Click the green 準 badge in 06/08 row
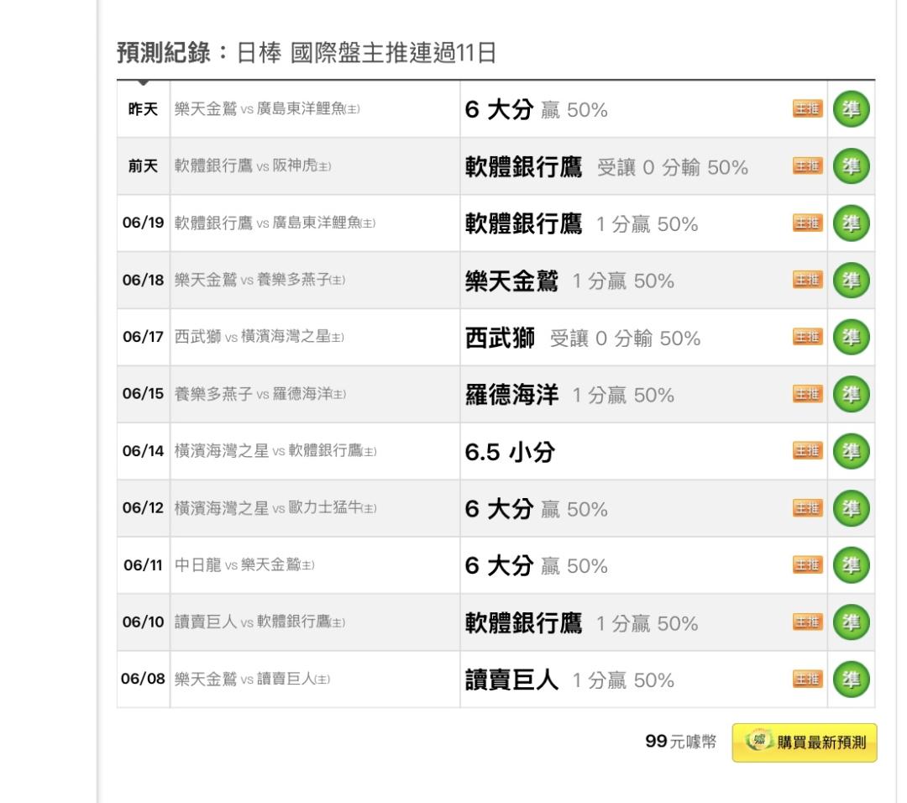The image size is (907, 803). pos(851,680)
